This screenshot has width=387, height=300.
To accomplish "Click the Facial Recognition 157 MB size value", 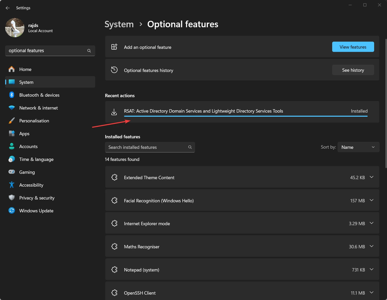I will pyautogui.click(x=357, y=201).
